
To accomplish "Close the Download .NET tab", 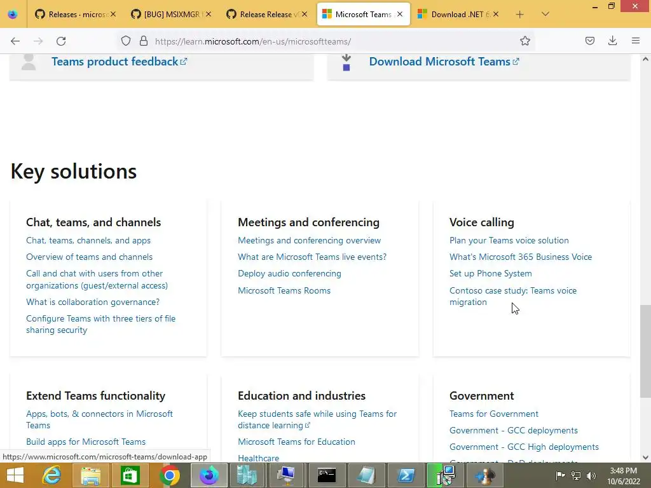I will coord(496,14).
